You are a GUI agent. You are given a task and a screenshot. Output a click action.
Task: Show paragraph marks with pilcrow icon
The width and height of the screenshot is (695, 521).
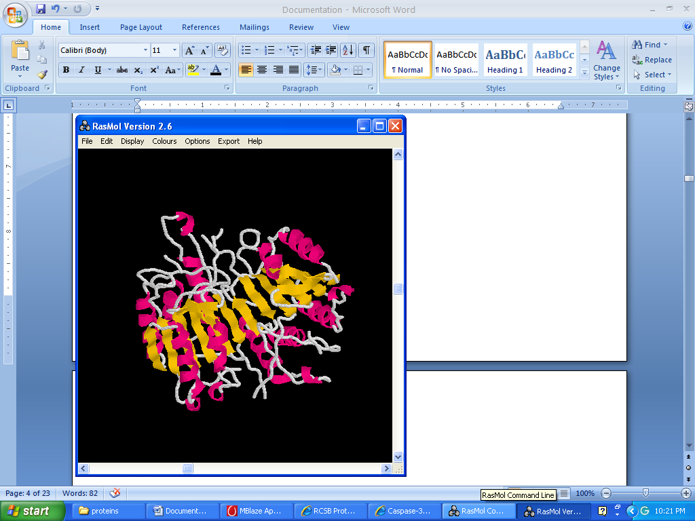[367, 50]
